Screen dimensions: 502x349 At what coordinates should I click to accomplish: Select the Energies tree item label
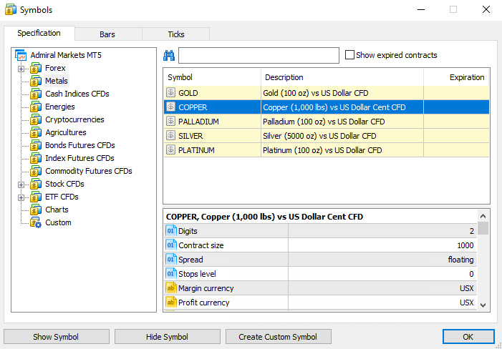coord(60,107)
